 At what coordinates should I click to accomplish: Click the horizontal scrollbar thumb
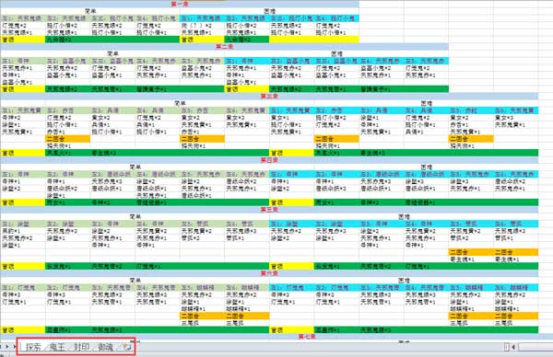coord(535,347)
